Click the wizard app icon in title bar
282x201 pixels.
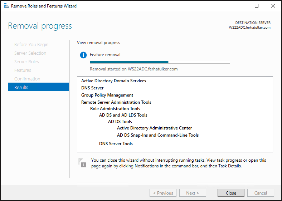pos(6,6)
